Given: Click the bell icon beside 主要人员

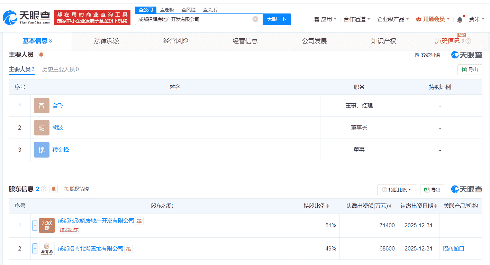Looking at the screenshot, I should coord(41,55).
